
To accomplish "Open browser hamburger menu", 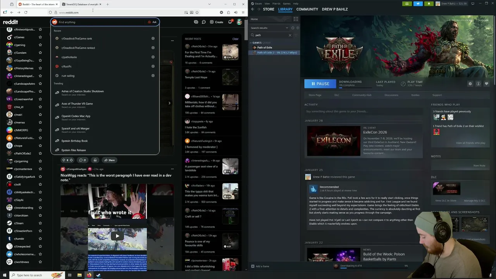I will (x=243, y=12).
